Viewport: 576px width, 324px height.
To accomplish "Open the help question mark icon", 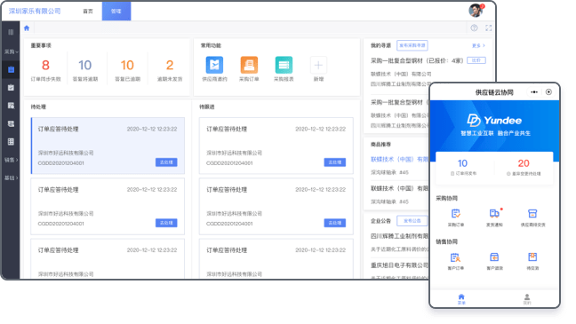I will tap(475, 28).
